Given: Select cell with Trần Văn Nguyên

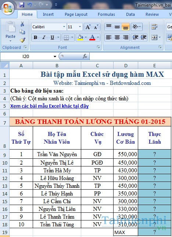Looking at the screenshot, I should point(57,154).
